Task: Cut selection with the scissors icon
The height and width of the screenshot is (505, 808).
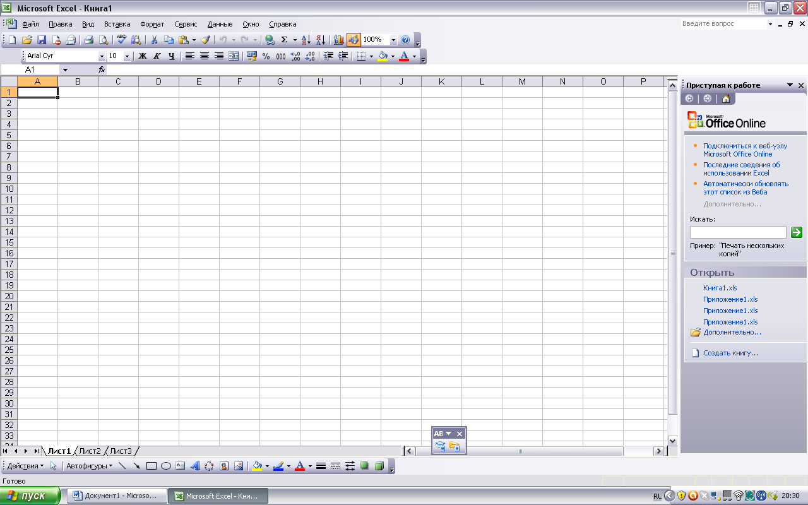Action: (154, 40)
